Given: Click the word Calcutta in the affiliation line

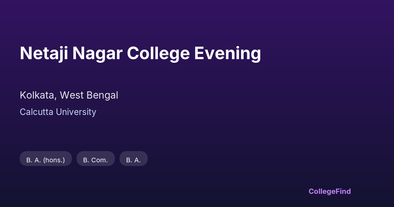Looking at the screenshot, I should [36, 112].
